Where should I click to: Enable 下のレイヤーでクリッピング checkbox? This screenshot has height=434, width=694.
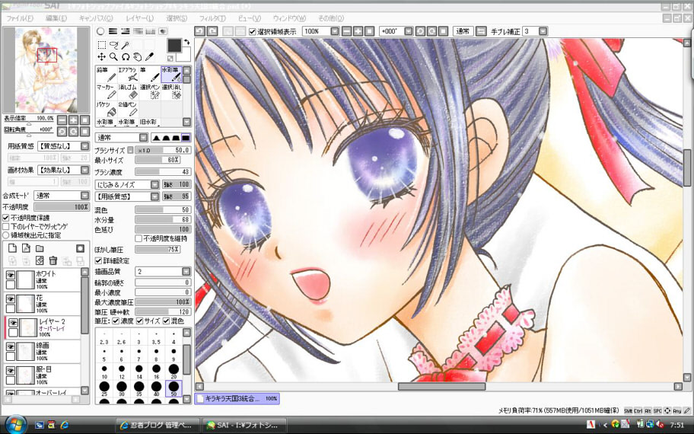pyautogui.click(x=6, y=227)
